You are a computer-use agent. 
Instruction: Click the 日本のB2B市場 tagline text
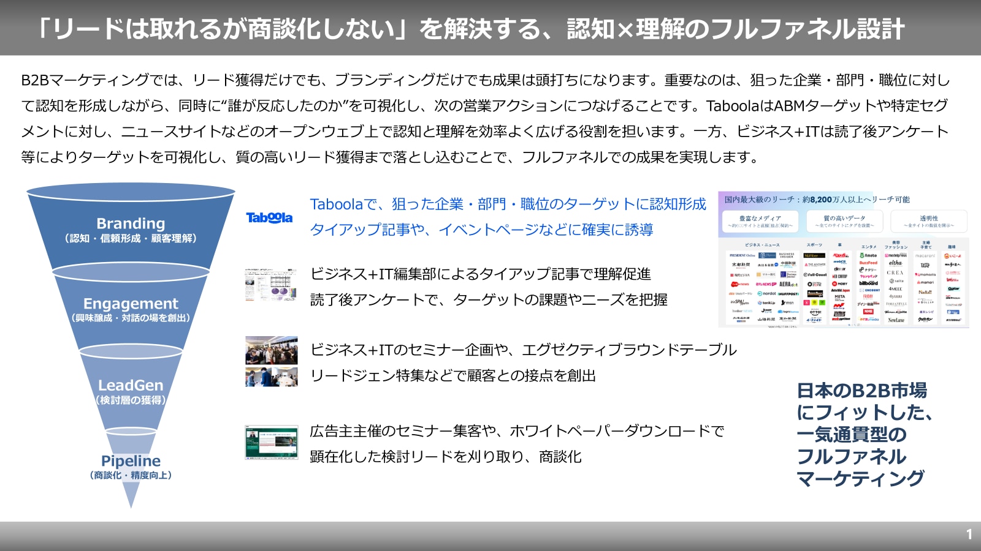pos(861,391)
